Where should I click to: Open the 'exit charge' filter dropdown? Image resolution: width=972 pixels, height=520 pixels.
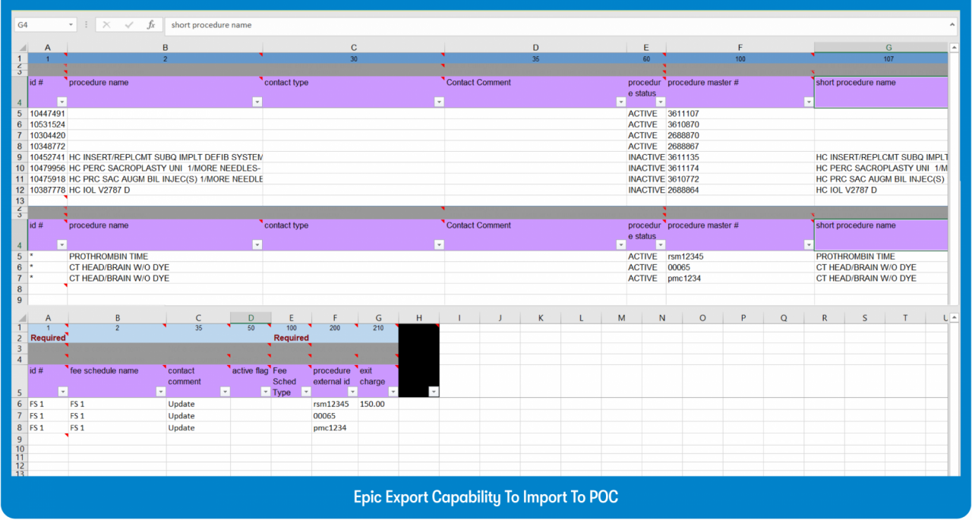[393, 392]
